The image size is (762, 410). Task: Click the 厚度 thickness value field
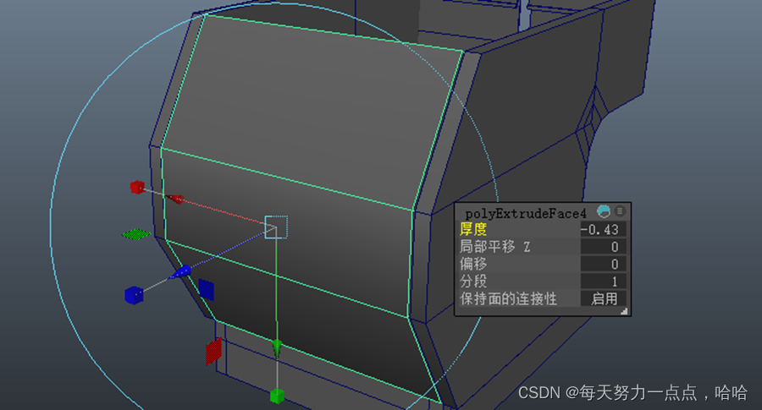click(x=603, y=229)
